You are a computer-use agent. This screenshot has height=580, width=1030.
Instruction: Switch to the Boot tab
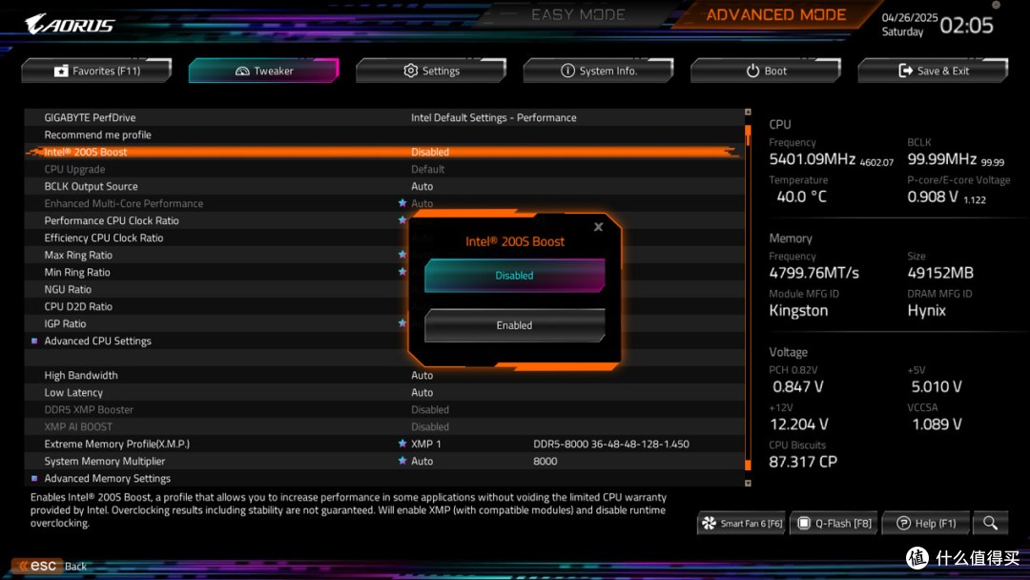766,71
